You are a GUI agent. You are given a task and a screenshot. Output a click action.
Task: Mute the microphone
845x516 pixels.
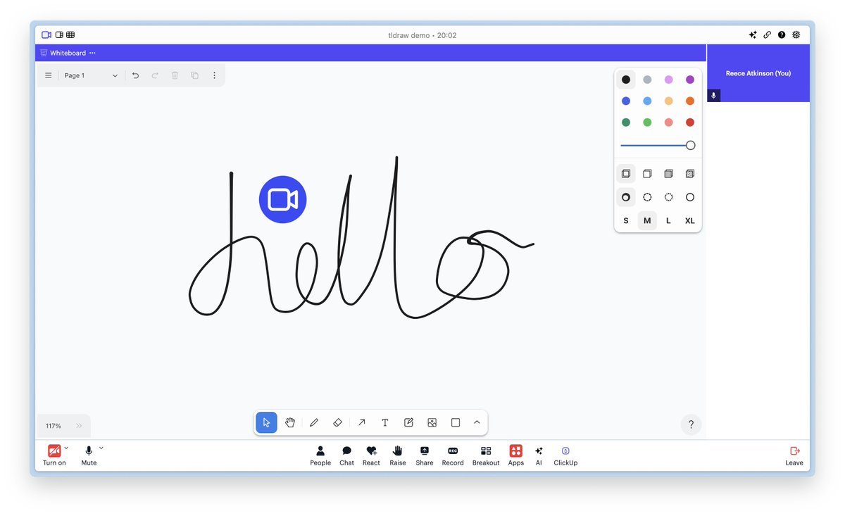[x=89, y=455]
